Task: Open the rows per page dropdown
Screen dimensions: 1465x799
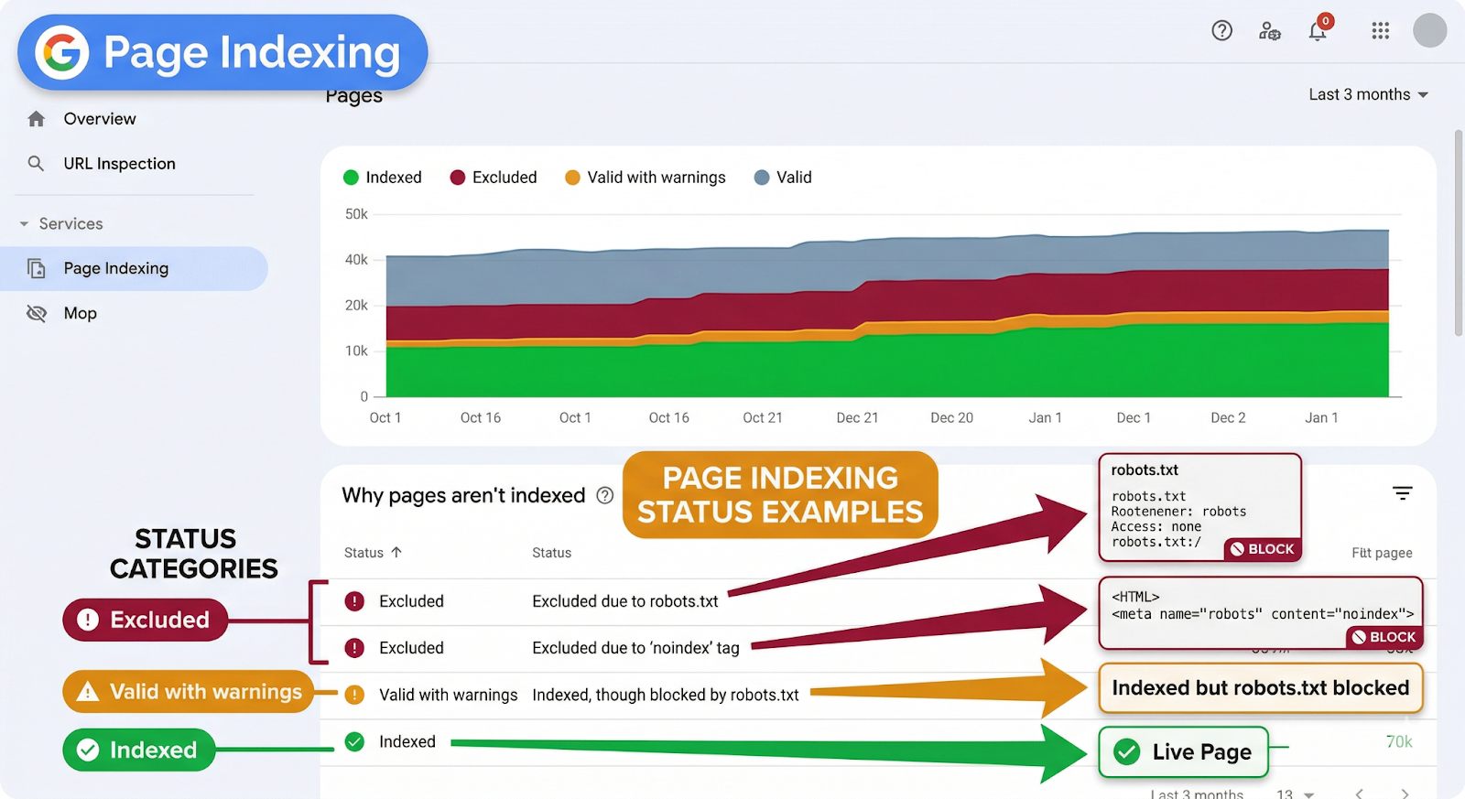Action: (x=1296, y=794)
